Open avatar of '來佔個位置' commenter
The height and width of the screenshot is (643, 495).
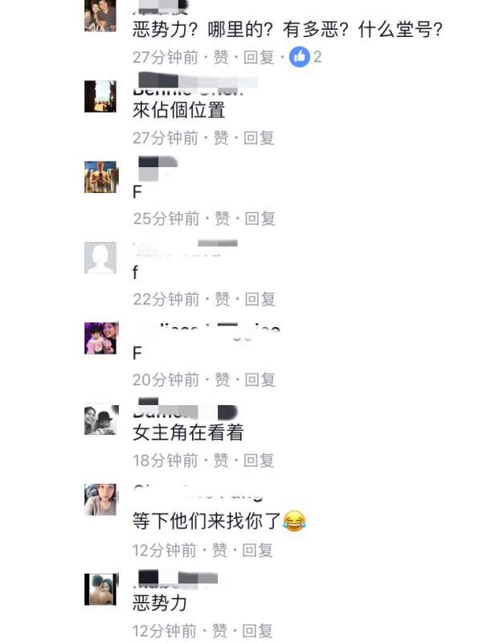click(100, 96)
